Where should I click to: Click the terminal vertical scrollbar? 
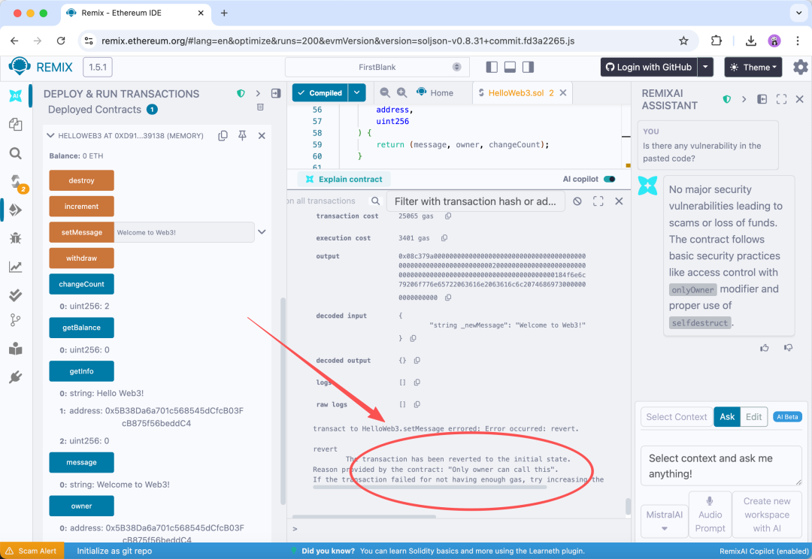pos(628,506)
